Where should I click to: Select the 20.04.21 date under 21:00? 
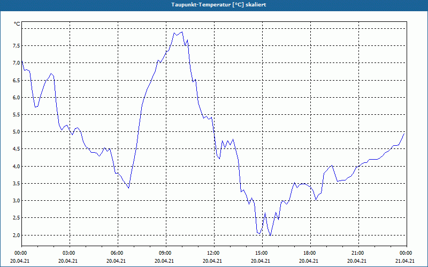[x=357, y=261]
